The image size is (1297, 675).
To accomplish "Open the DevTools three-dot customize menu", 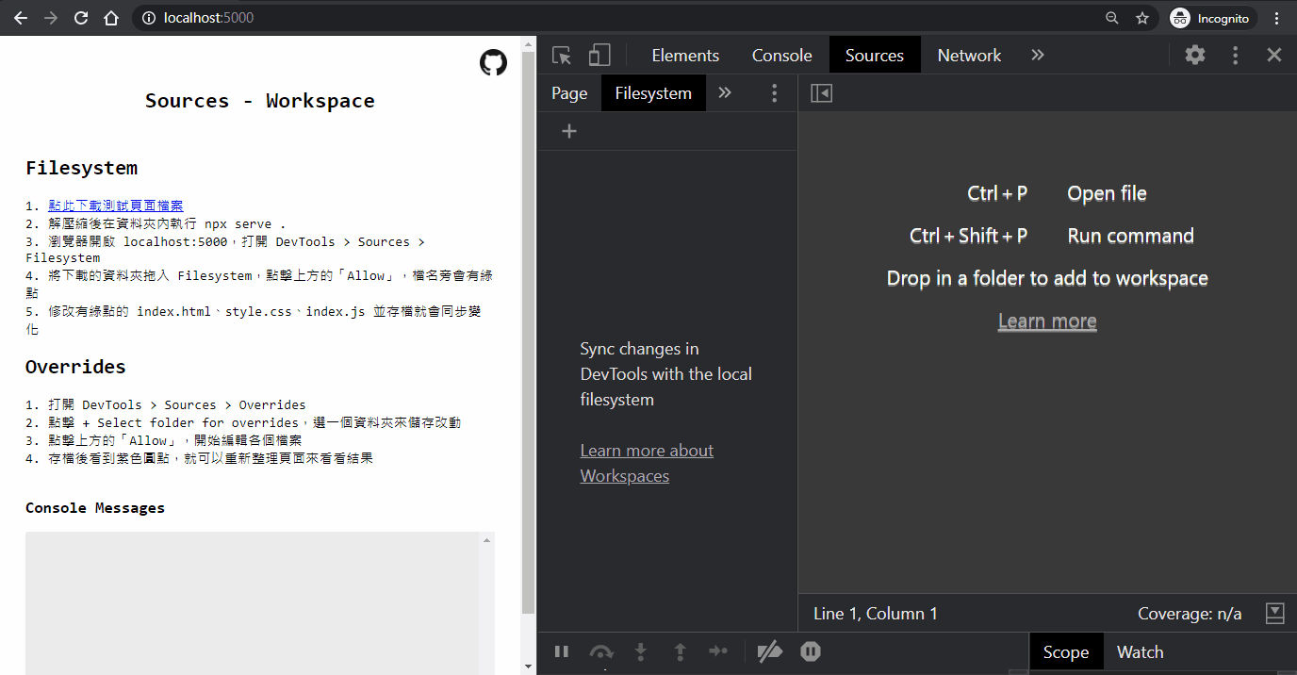I will click(1235, 55).
